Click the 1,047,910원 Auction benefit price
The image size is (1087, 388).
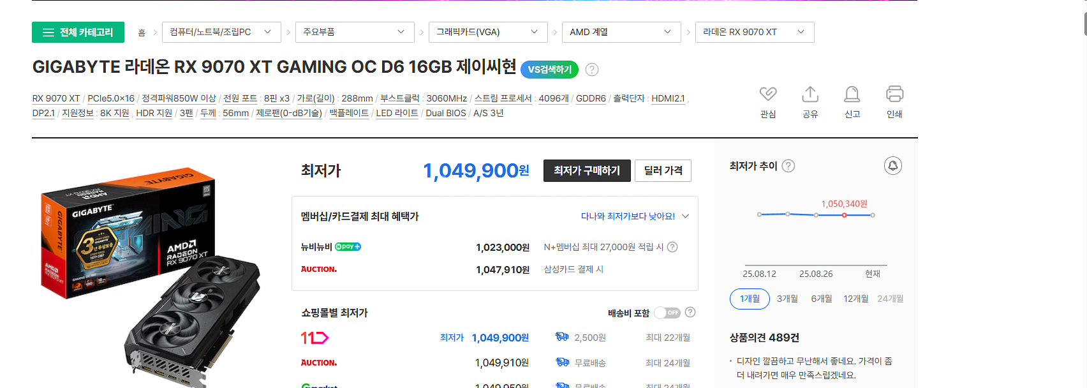503,269
